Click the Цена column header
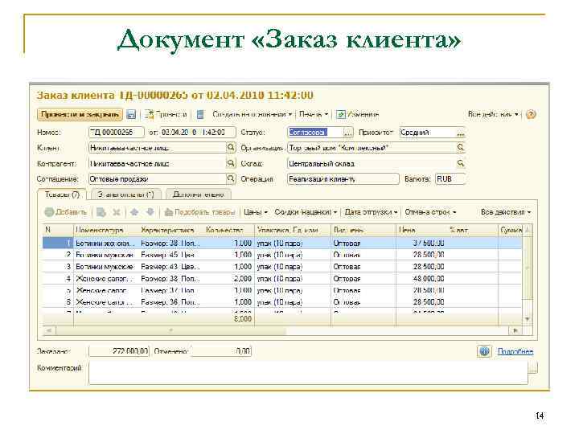 coord(421,230)
